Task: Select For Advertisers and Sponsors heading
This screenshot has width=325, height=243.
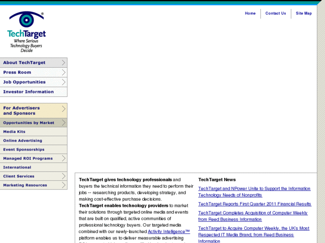Action: coord(34,111)
